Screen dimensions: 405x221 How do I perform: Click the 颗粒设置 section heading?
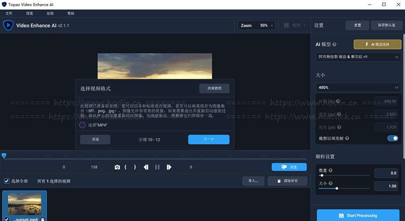[x=325, y=157]
